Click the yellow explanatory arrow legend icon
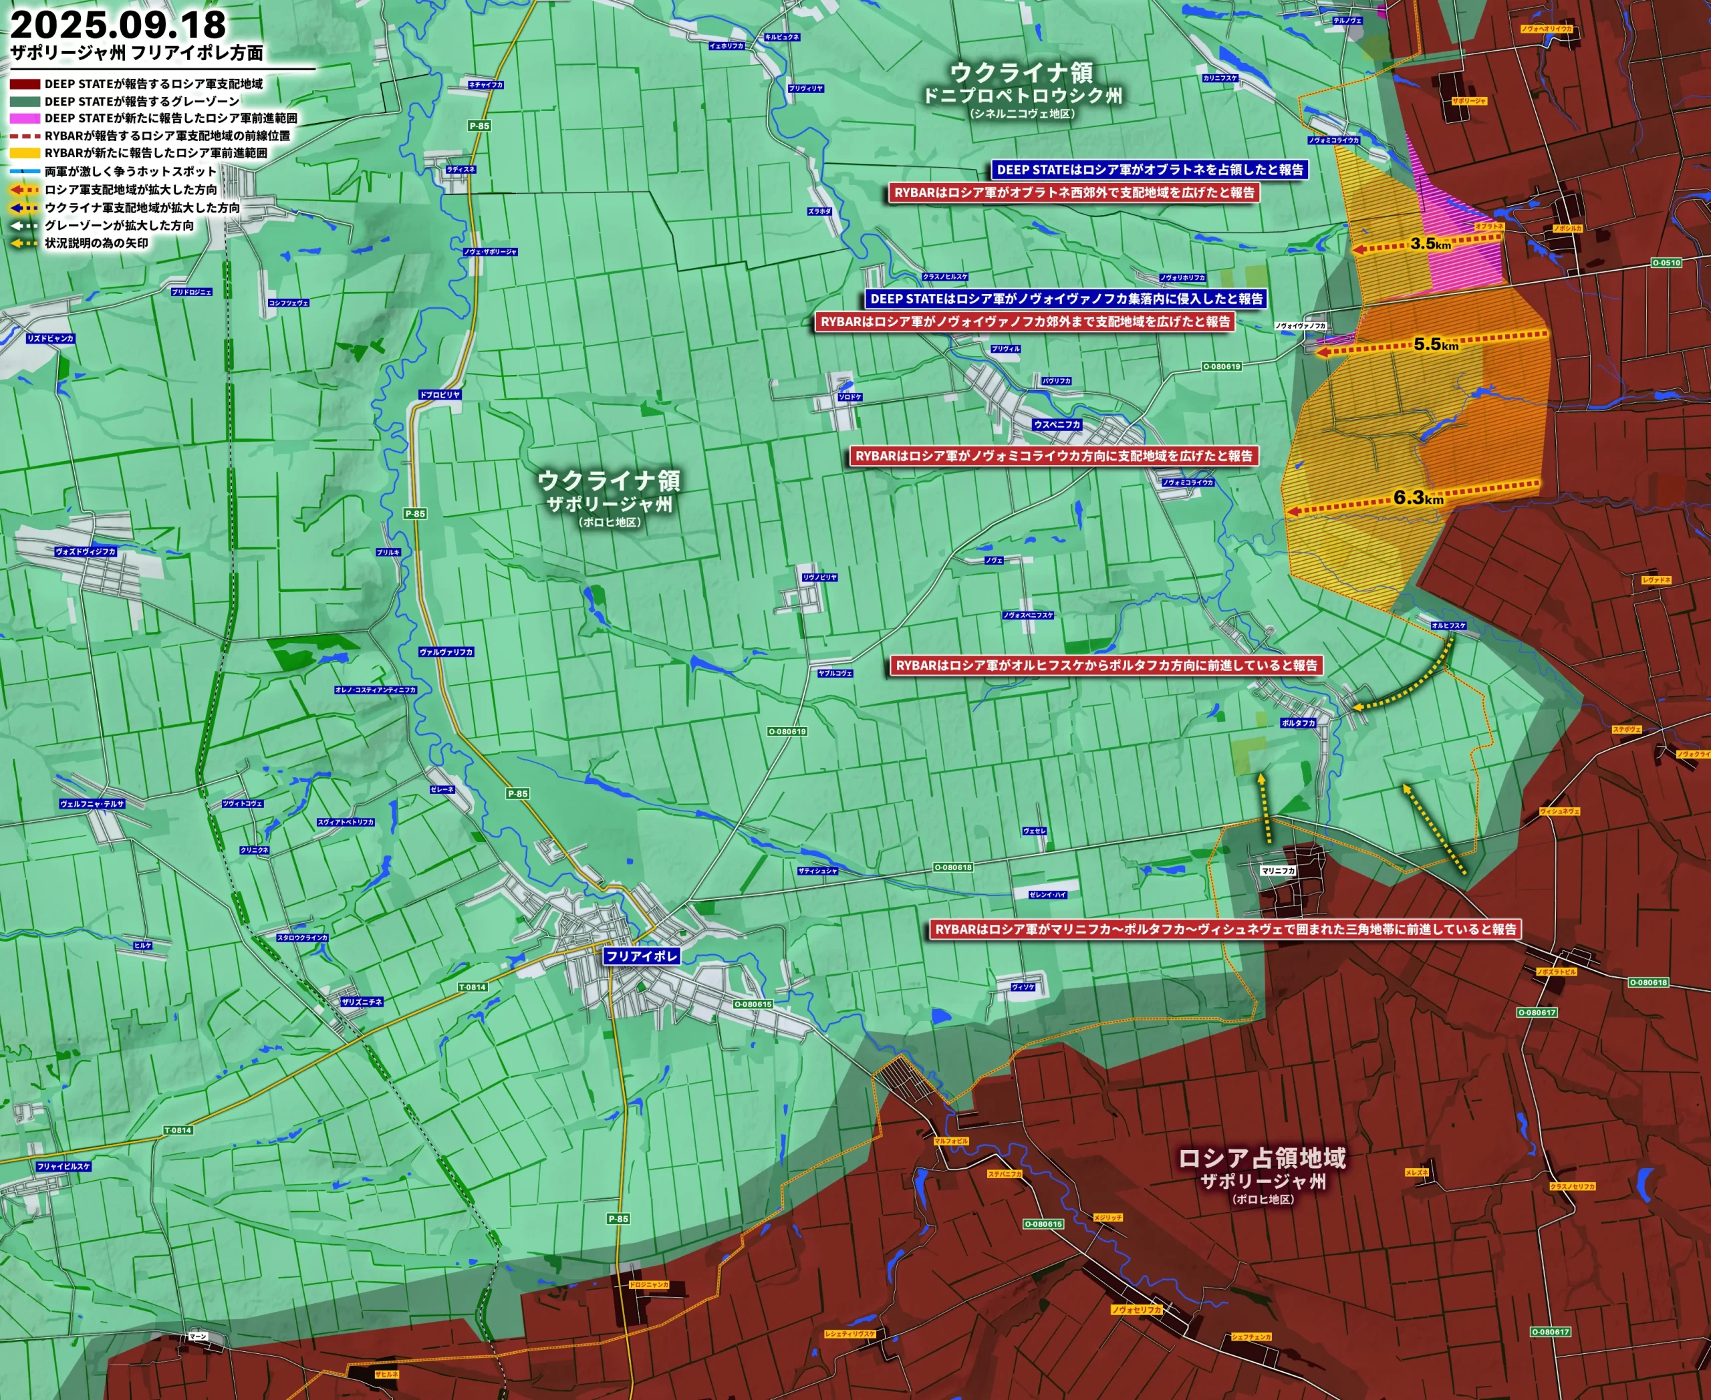1711x1400 pixels. pos(24,243)
